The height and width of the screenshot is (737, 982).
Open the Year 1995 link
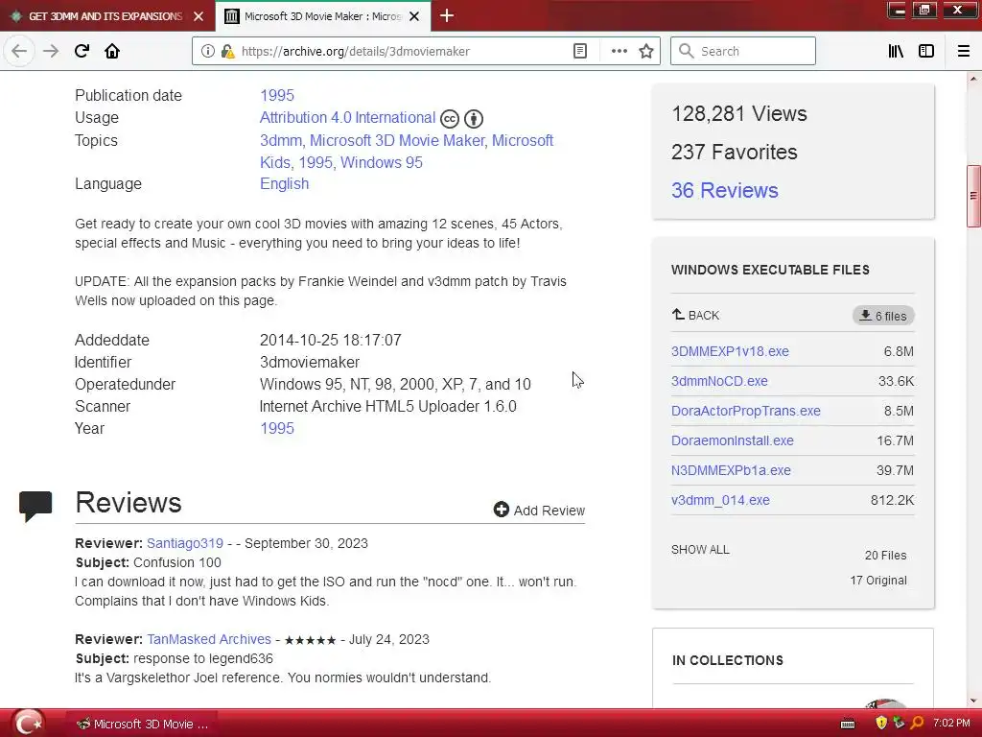277,428
